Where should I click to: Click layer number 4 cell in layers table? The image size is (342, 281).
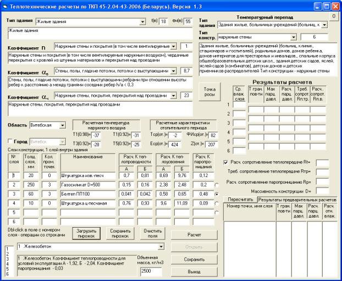pos(14,203)
